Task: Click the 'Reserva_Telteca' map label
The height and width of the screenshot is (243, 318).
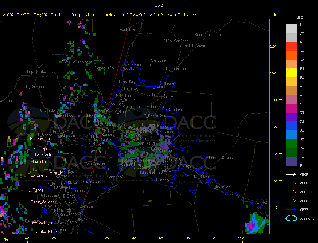Action: click(x=211, y=35)
